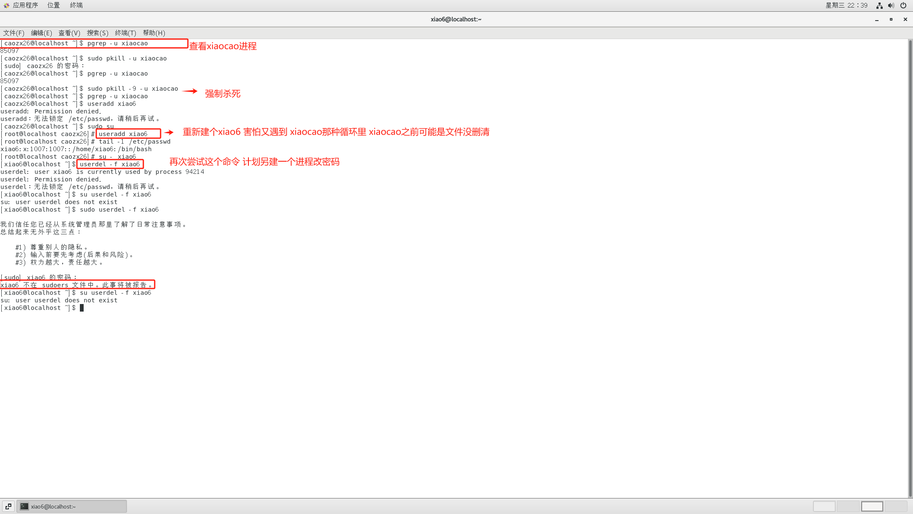
Task: Open the 编辑(E) menu
Action: tap(41, 33)
